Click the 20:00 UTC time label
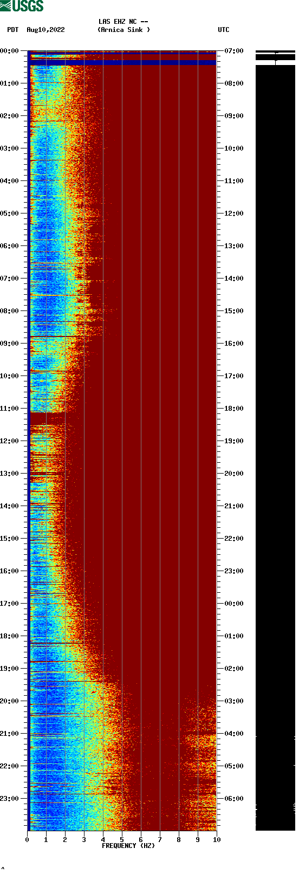299x874 pixels. coord(234,474)
